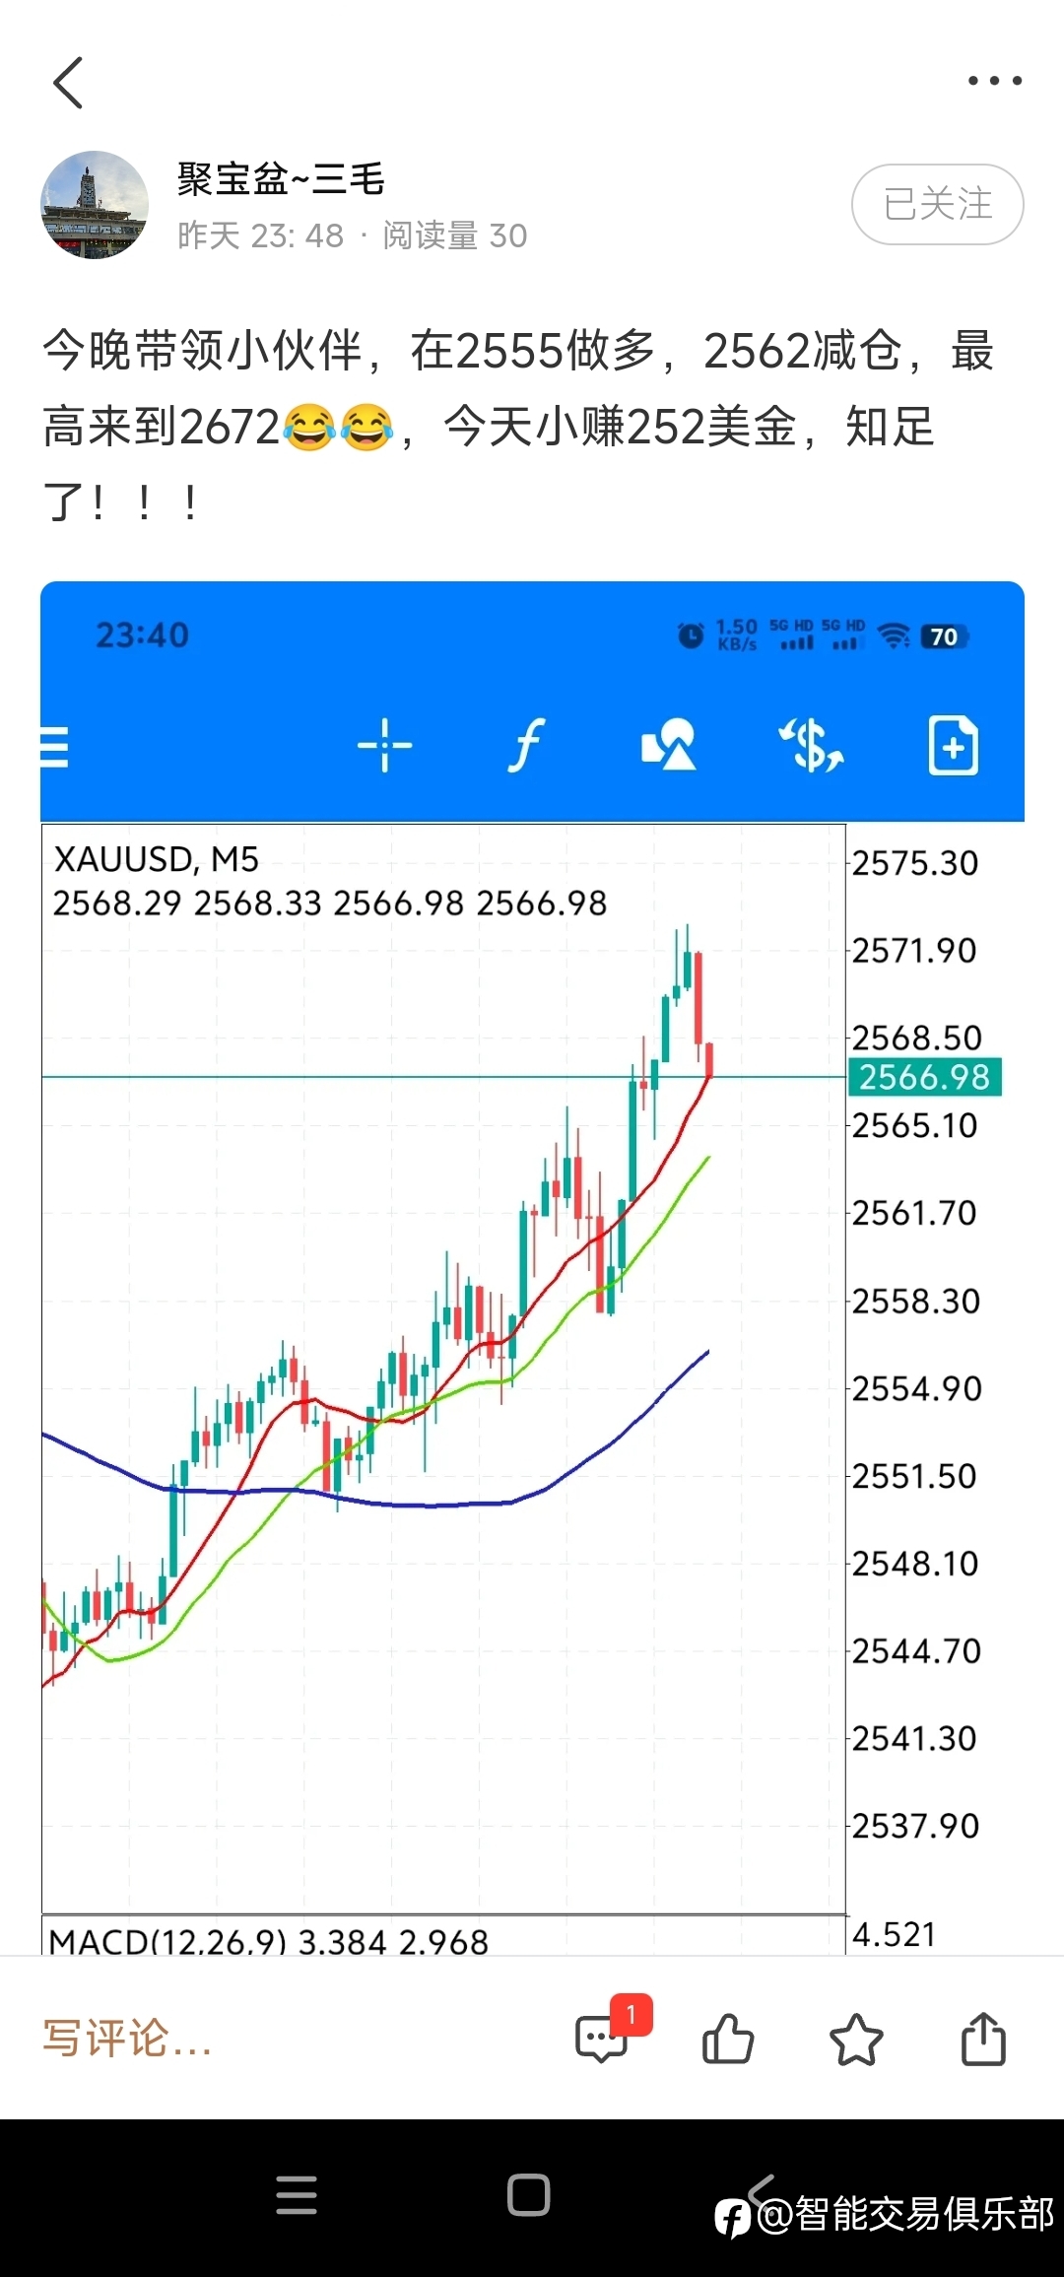The height and width of the screenshot is (2277, 1064).
Task: Tap Android home navigation button
Action: point(529,2194)
